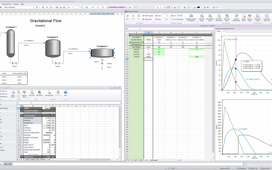Click black line color swatch in toolbar
Screen dimensions: 272x170
point(198,7)
